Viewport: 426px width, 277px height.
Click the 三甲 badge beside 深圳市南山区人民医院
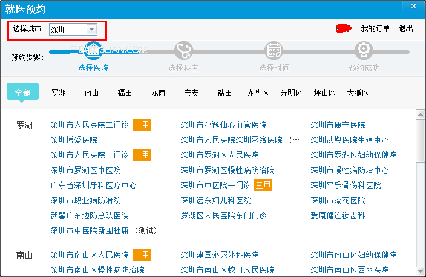point(142,255)
